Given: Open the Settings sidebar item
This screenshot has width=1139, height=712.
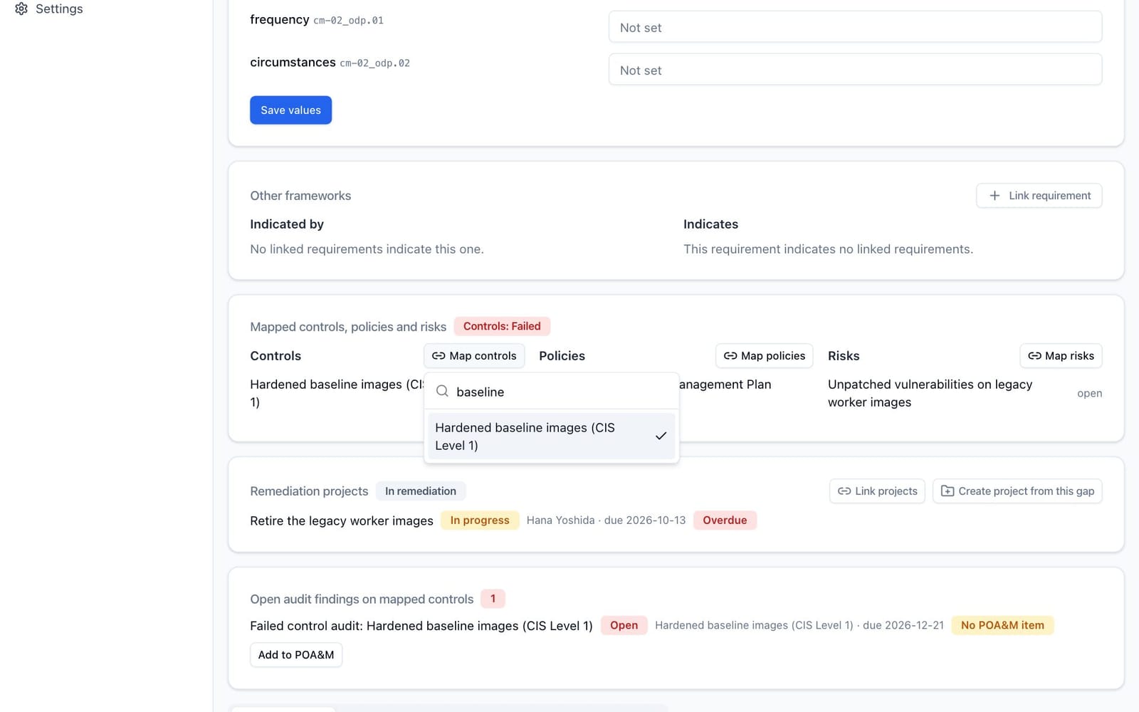Looking at the screenshot, I should 49,9.
